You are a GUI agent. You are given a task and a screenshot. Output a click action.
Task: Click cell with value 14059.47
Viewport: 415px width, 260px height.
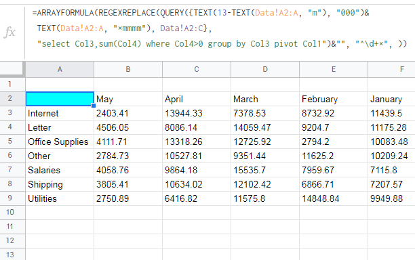click(265, 127)
